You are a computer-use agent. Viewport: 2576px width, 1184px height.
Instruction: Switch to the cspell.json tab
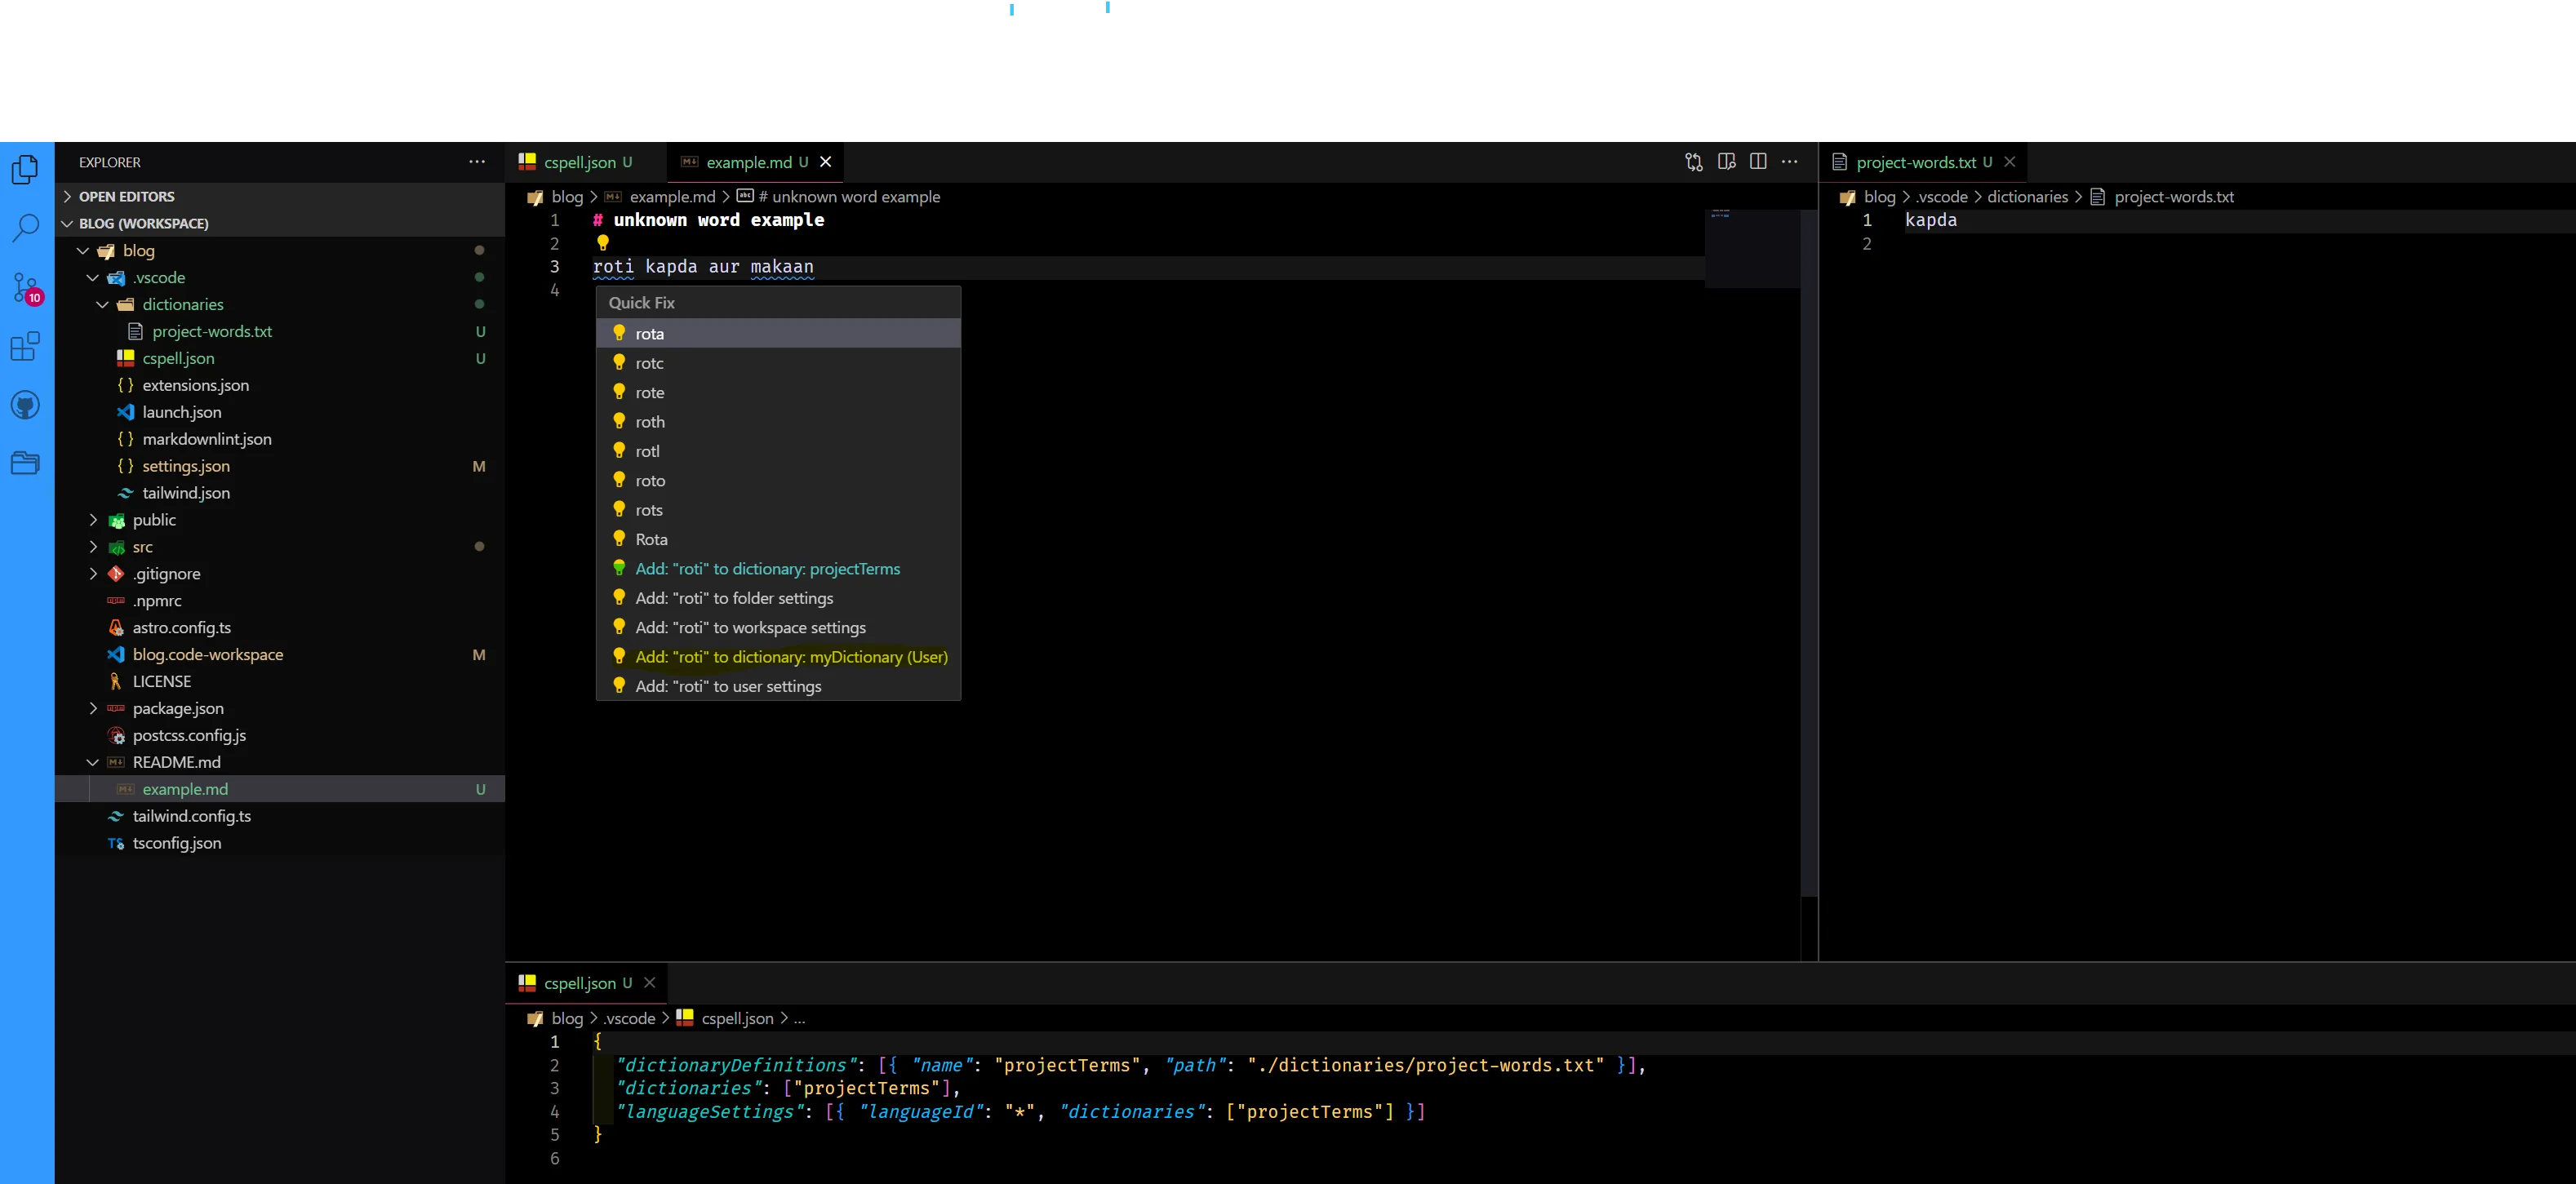tap(579, 161)
